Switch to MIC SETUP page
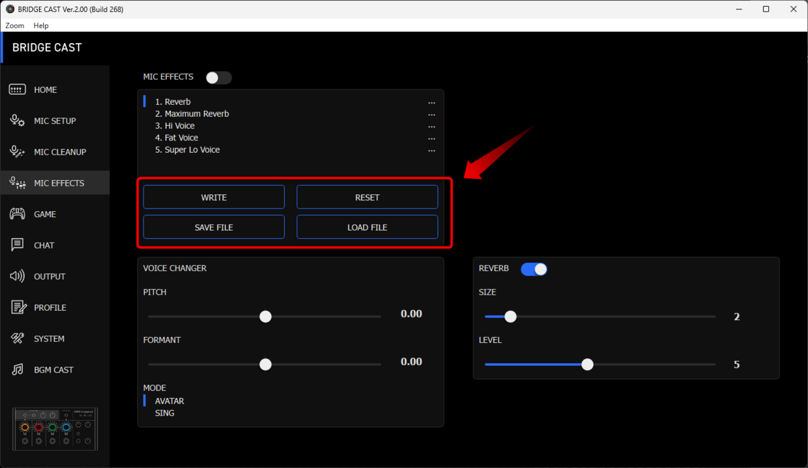The width and height of the screenshot is (808, 468). click(55, 121)
